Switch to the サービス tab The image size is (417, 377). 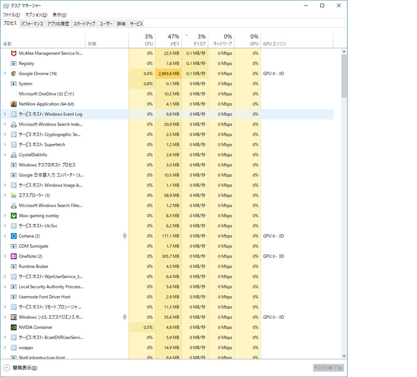click(x=136, y=24)
